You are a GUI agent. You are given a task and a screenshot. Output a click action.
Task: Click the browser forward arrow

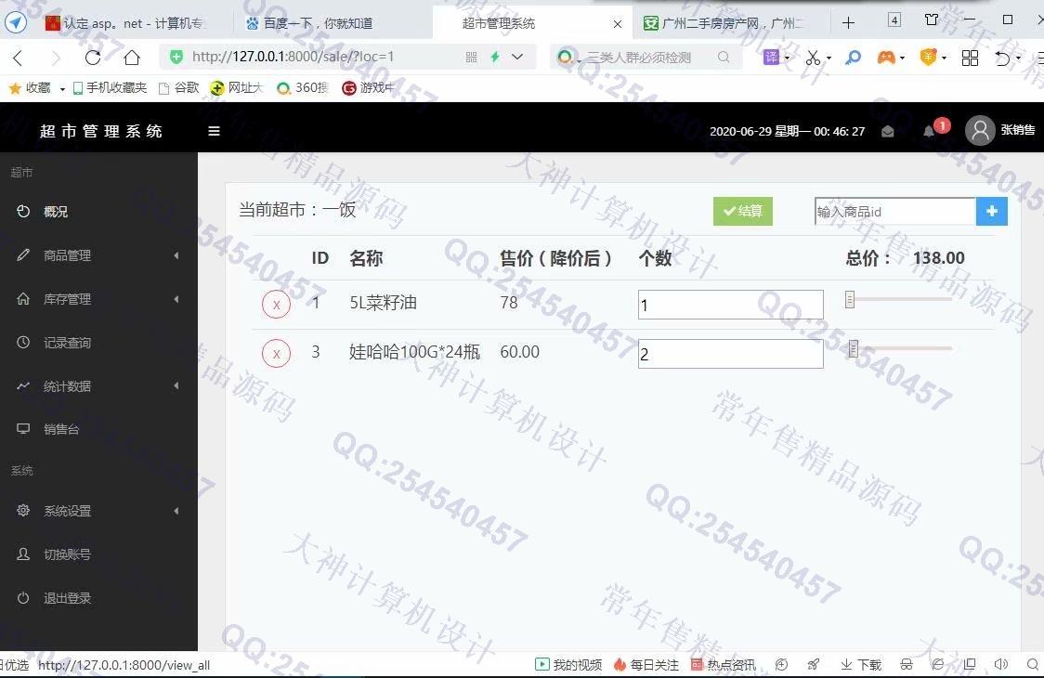[x=56, y=58]
